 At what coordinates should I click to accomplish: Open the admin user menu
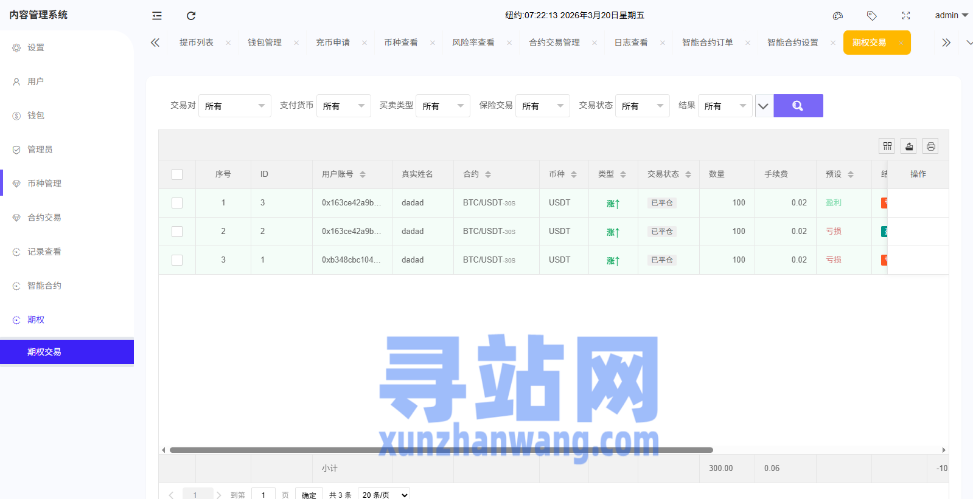coord(950,15)
